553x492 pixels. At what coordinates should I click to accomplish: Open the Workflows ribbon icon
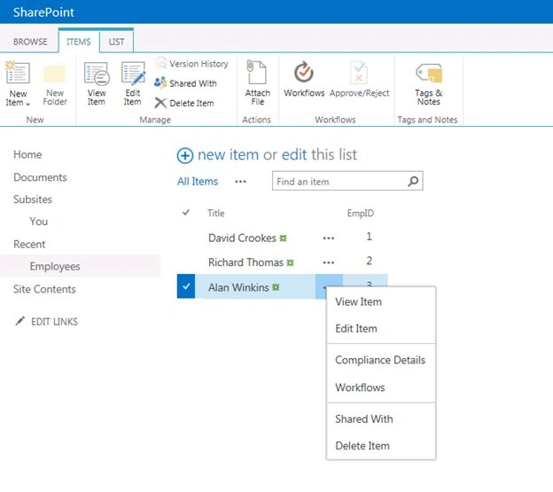(x=304, y=72)
